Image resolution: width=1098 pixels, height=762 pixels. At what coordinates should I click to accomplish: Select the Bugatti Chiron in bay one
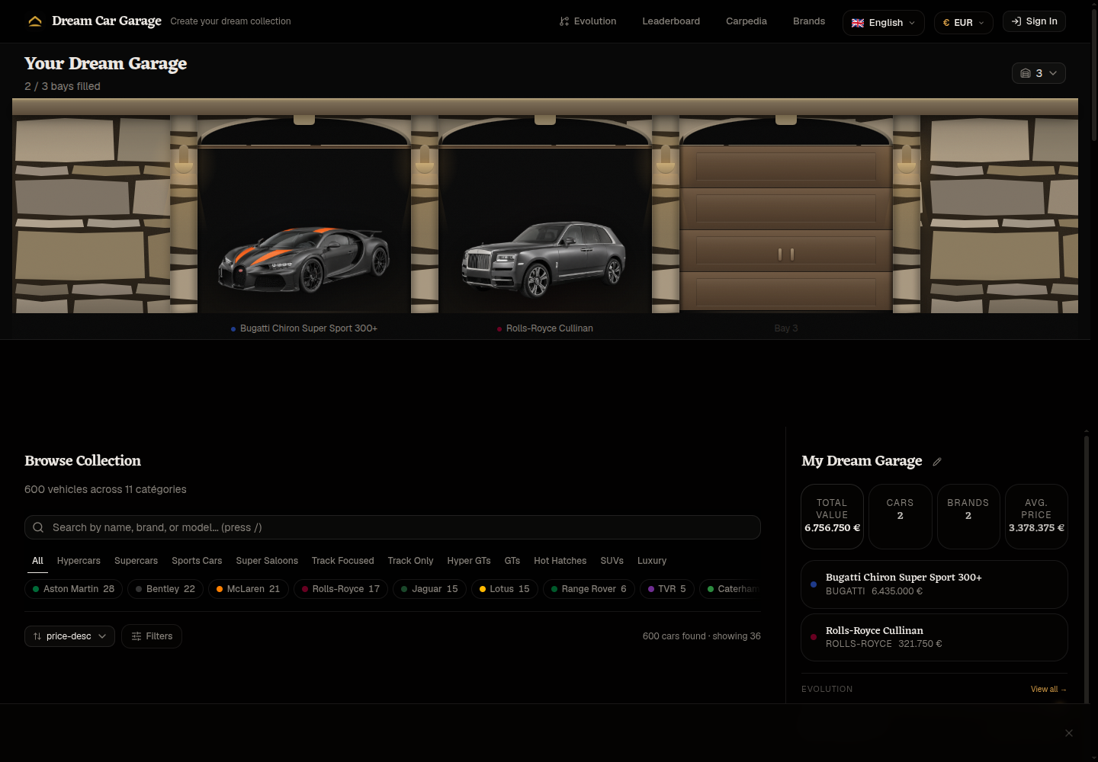pos(304,261)
